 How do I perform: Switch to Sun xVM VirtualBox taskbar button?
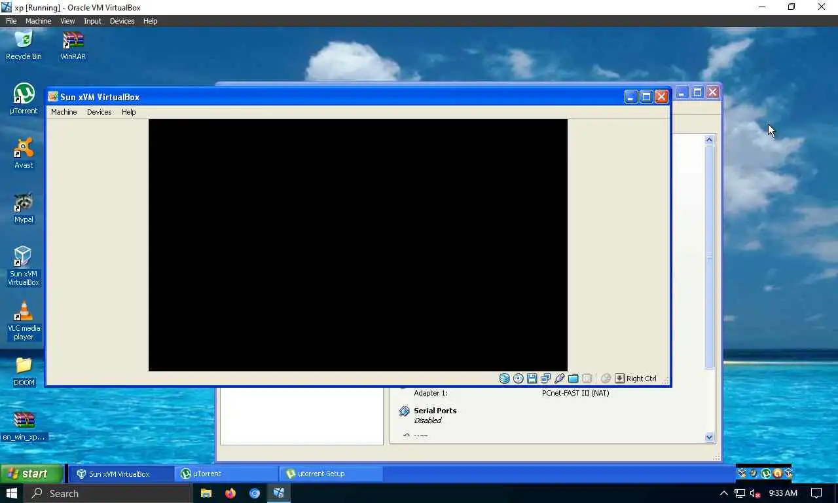pos(120,474)
